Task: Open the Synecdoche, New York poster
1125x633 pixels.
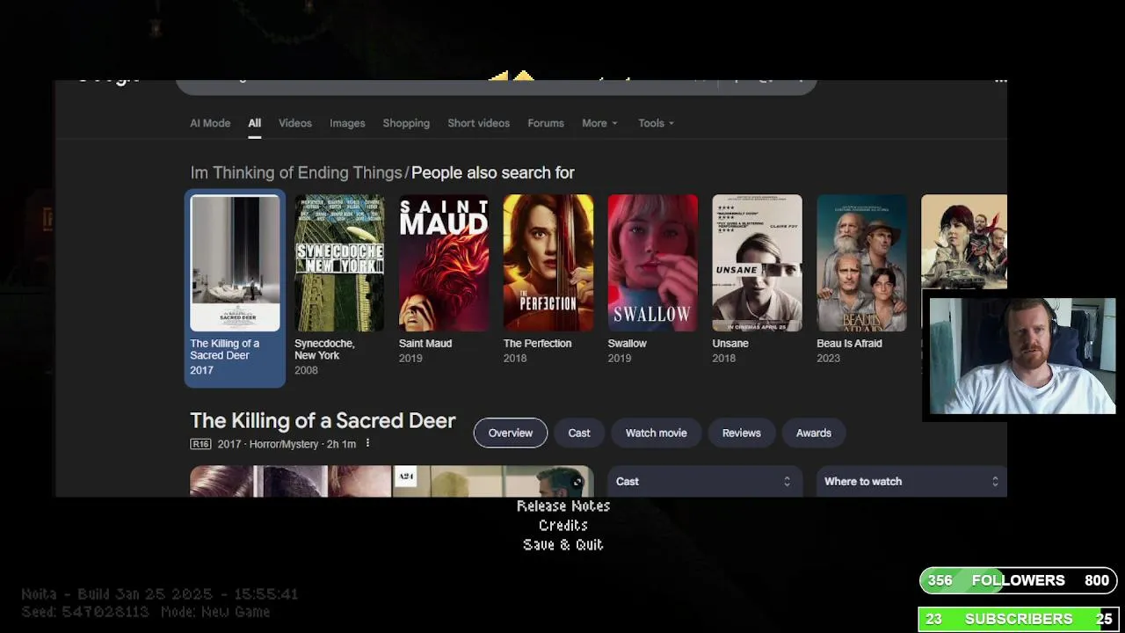Action: (339, 263)
